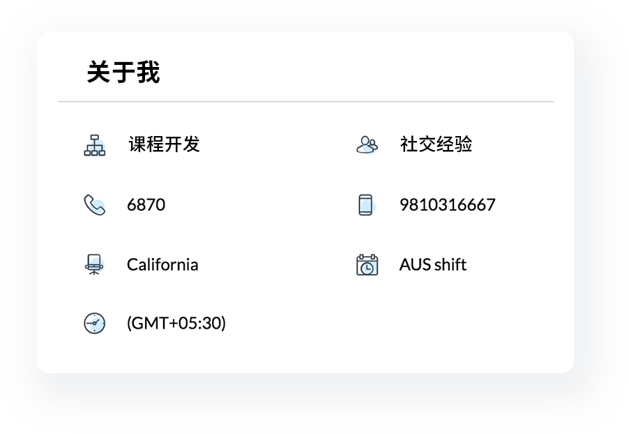629x434 pixels.
Task: Click the people icon next to 社交经验
Action: pos(367,144)
